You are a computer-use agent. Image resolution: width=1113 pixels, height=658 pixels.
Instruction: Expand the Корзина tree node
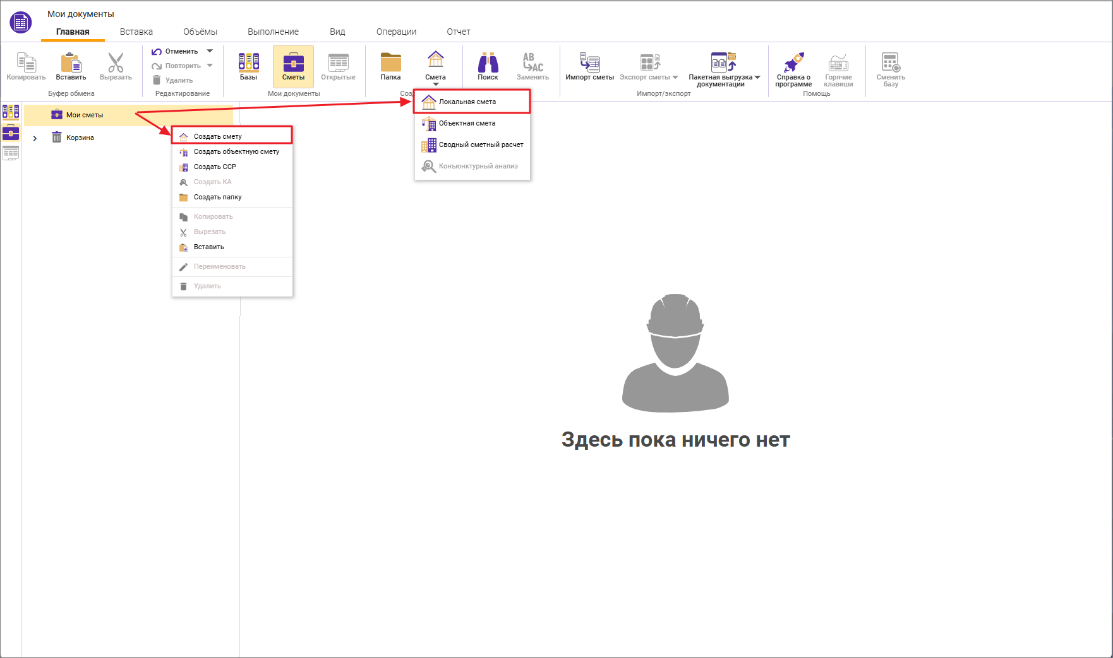(35, 138)
